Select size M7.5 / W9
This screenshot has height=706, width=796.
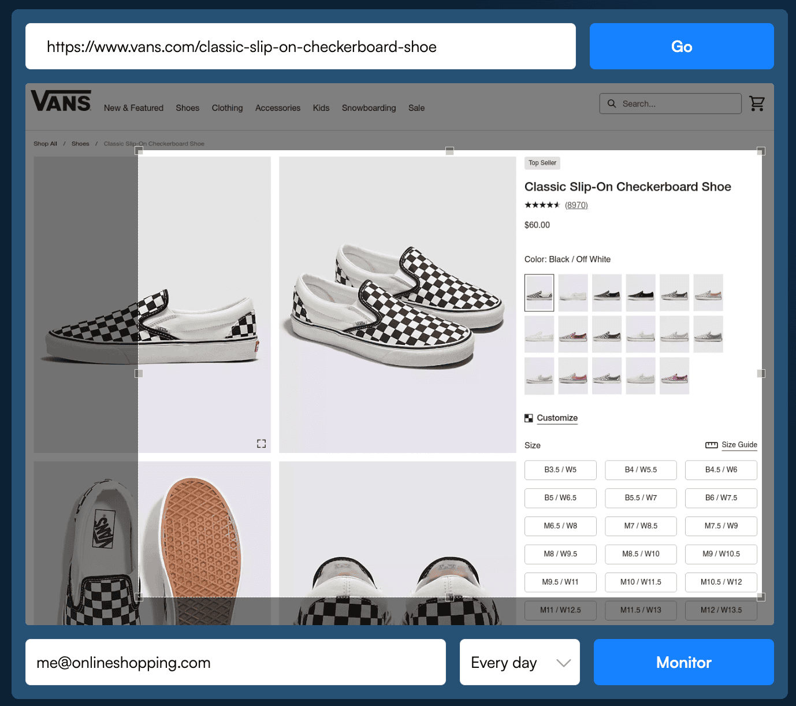tap(721, 526)
